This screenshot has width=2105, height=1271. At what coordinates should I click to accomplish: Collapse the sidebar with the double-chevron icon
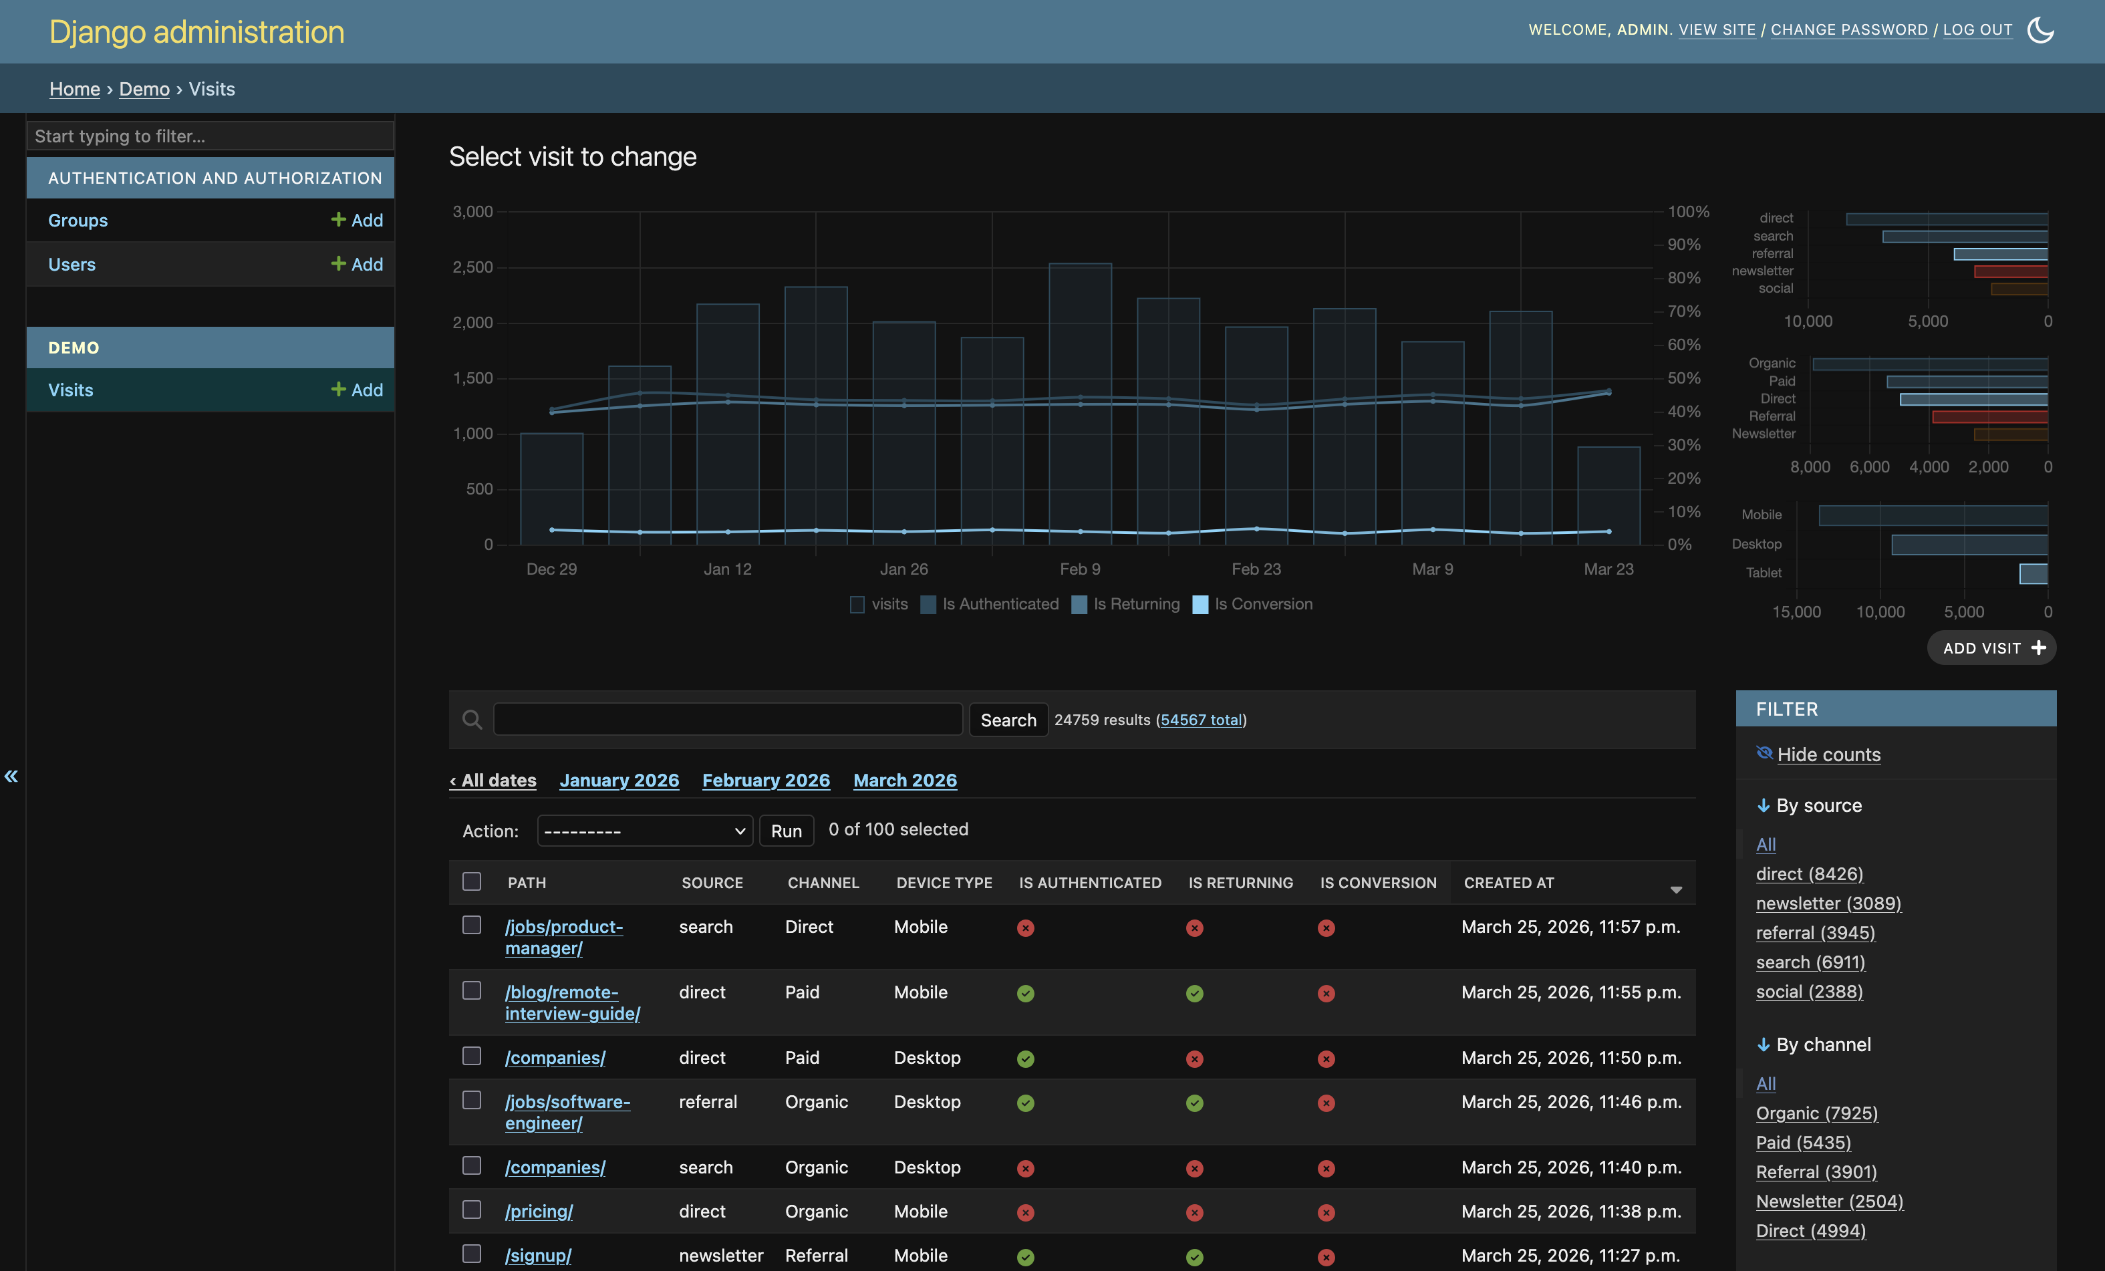(12, 776)
